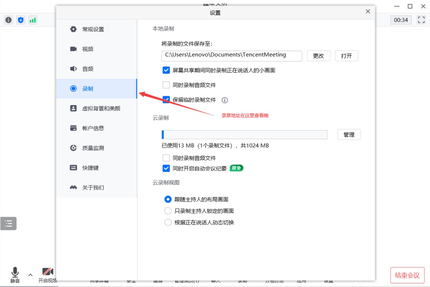Open the left side list panel icon

click(x=8, y=224)
